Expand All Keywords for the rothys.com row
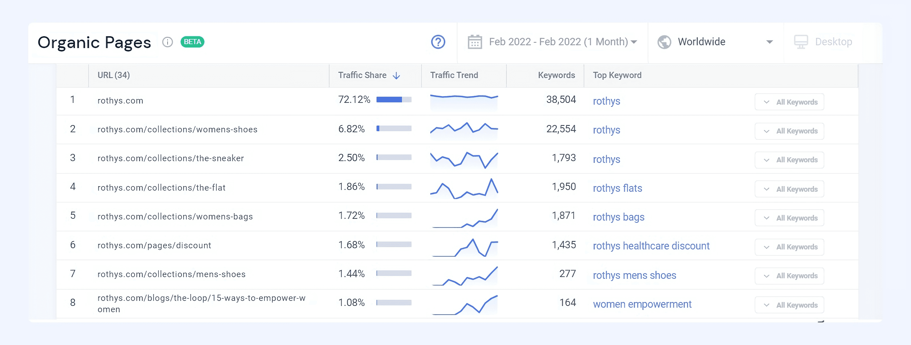Image resolution: width=911 pixels, height=345 pixels. 789,102
